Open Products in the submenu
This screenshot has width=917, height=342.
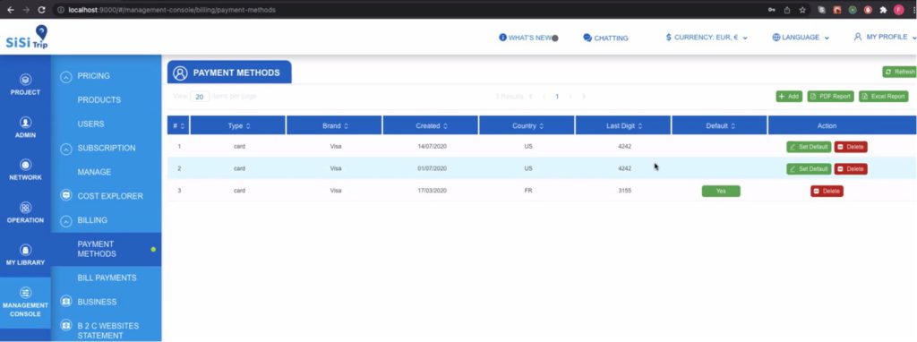pyautogui.click(x=99, y=100)
